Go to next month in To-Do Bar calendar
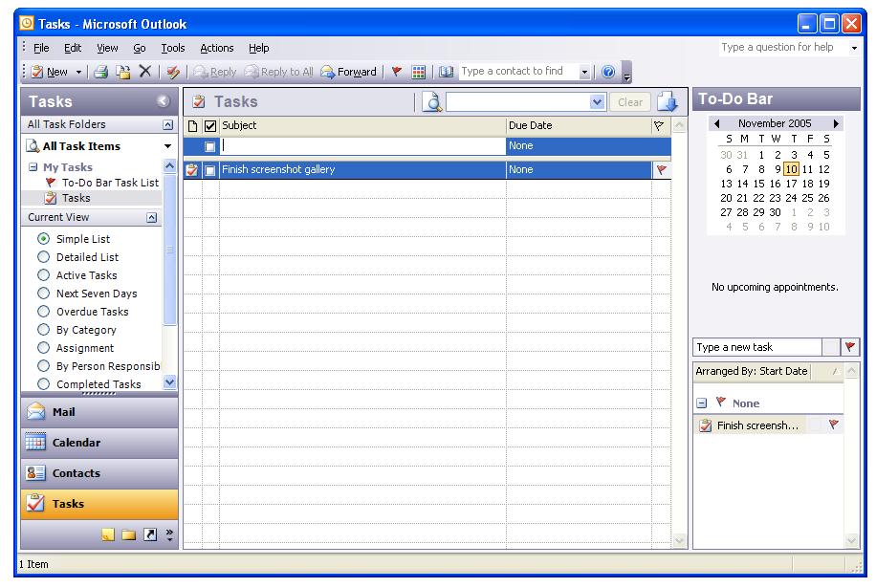The height and width of the screenshot is (588, 876). click(x=837, y=123)
